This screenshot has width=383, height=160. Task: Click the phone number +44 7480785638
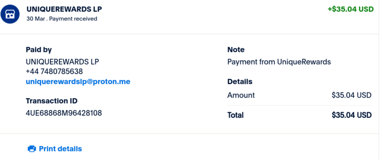[x=54, y=72]
